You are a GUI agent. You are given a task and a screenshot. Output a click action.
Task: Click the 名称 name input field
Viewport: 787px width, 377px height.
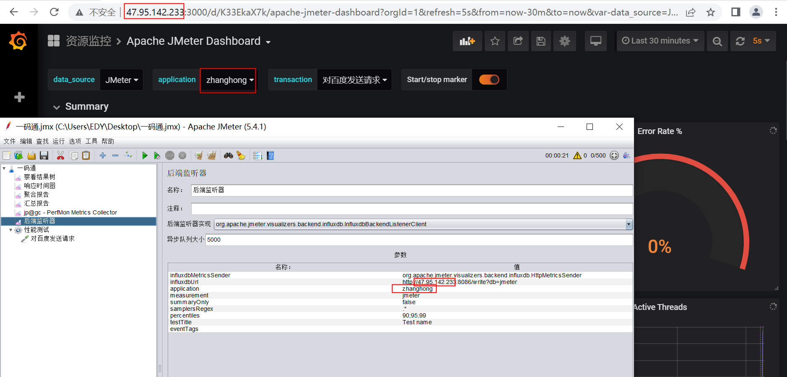412,190
